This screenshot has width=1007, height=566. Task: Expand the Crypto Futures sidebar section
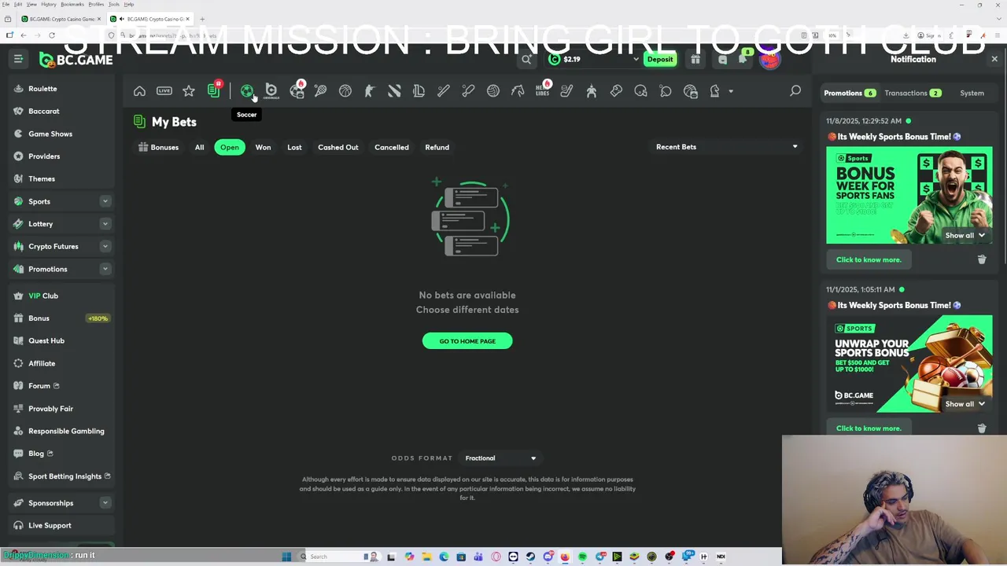coord(105,246)
